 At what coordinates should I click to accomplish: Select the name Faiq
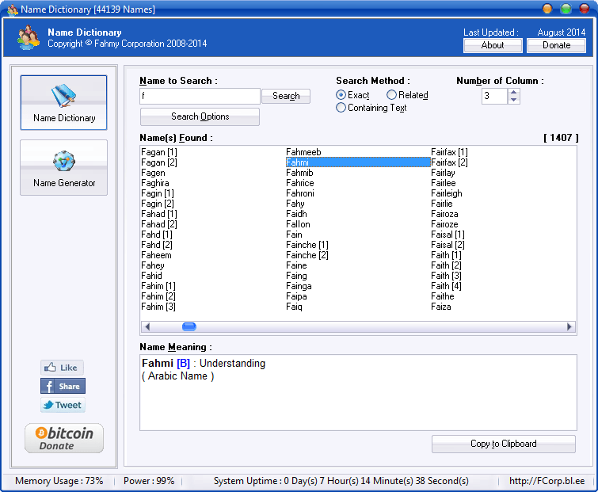[x=294, y=307]
